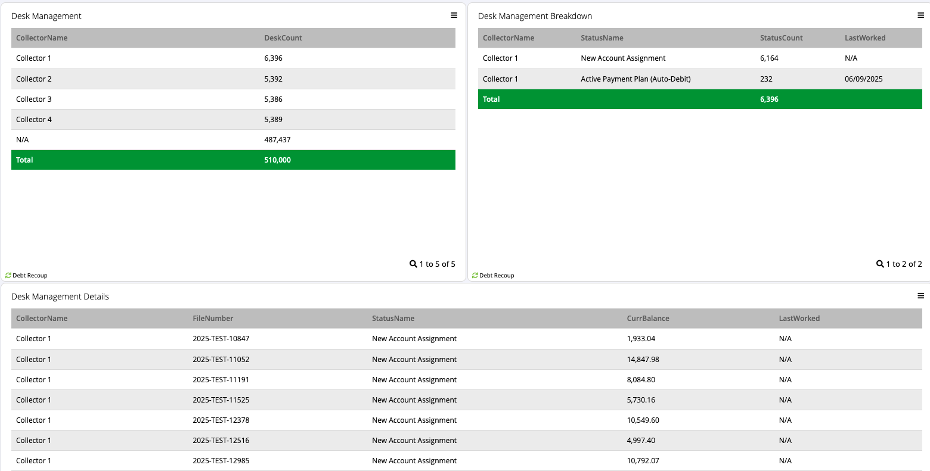
Task: Sort Breakdown table by StatusCount header
Action: 781,38
